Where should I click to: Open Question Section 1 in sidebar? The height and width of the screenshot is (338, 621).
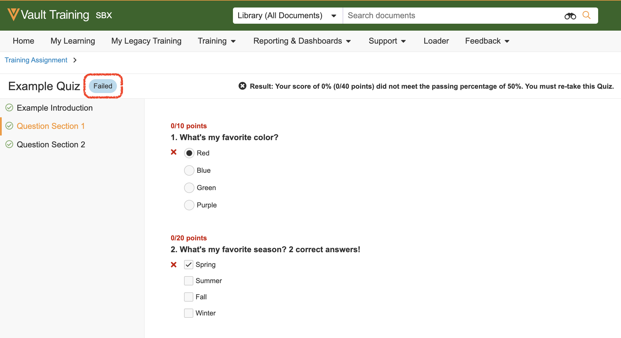click(51, 126)
